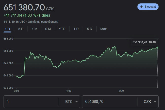The width and height of the screenshot is (165, 110).
Task: Click the 8:00 label on the time axis
Action: (121, 91)
